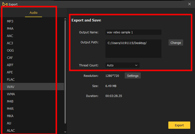Click the format list scrollbar thumb
The width and height of the screenshot is (195, 134).
[x=65, y=72]
